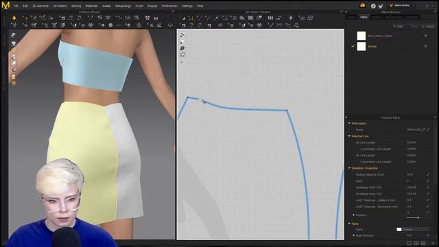Collapse the Information section
The height and width of the screenshot is (247, 439).
tap(349, 123)
